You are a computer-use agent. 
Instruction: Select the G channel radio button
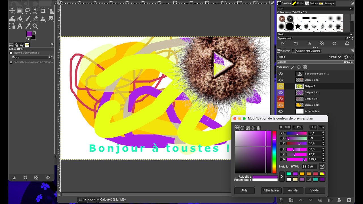coord(281,138)
